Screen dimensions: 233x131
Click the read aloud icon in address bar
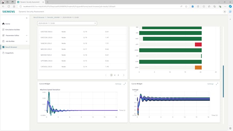[x=181, y=7]
